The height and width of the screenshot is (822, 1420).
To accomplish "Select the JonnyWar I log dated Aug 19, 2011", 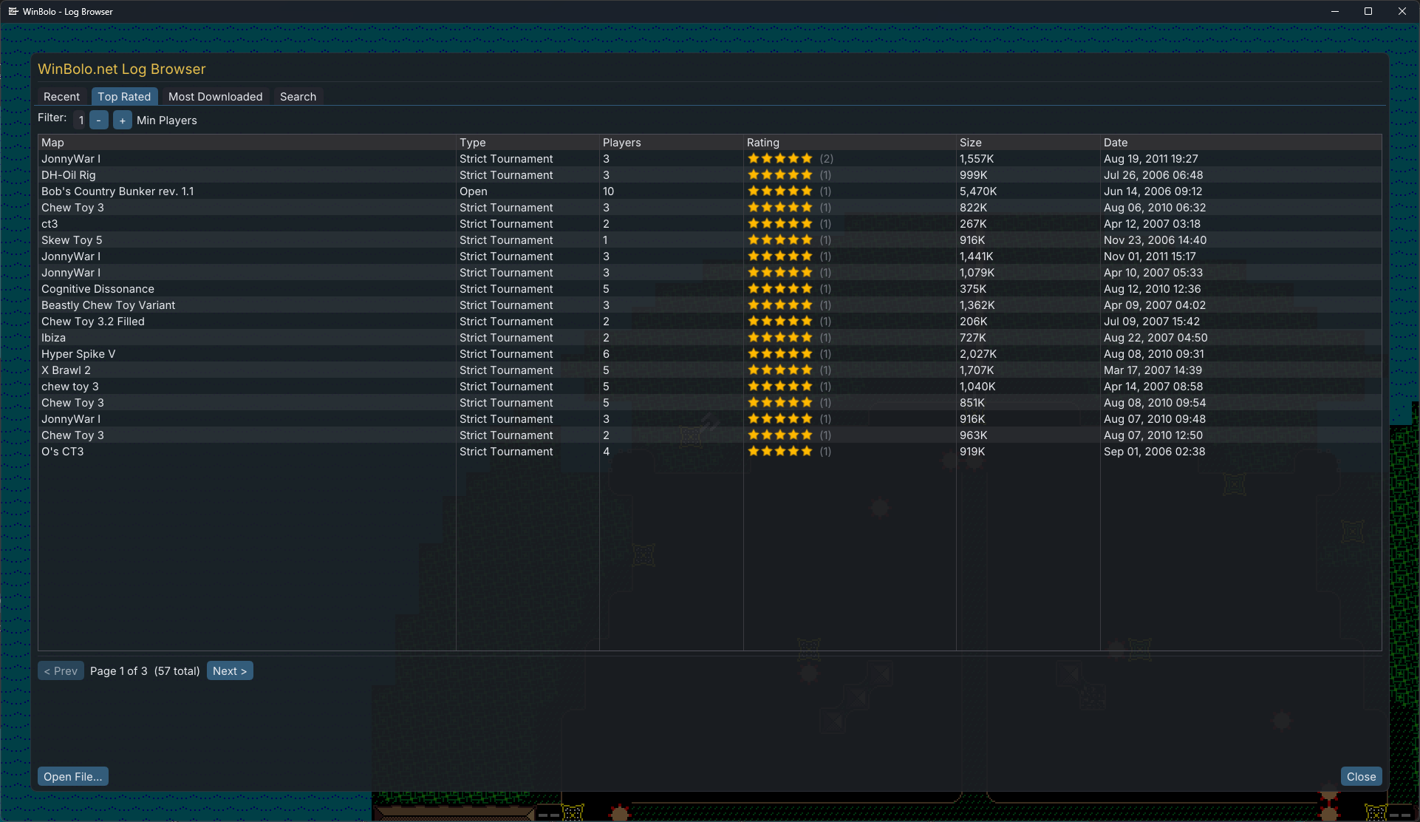I will point(71,159).
